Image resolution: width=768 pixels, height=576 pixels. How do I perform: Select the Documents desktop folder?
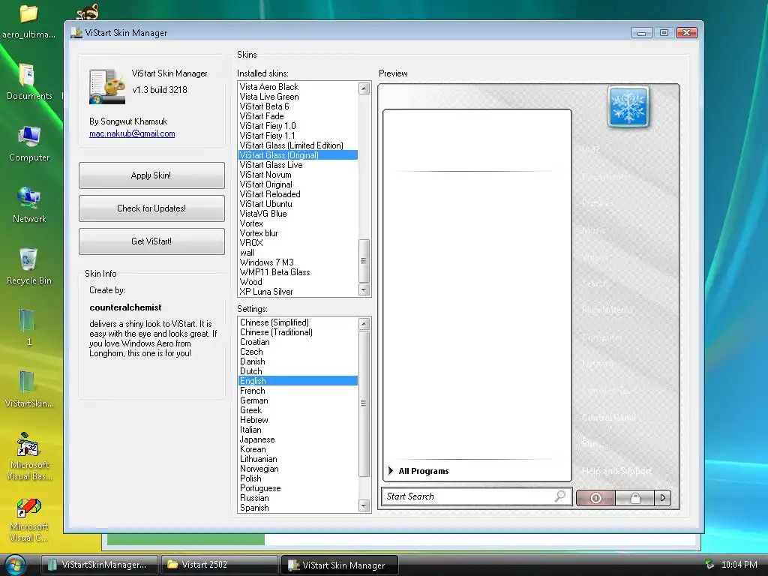point(29,82)
